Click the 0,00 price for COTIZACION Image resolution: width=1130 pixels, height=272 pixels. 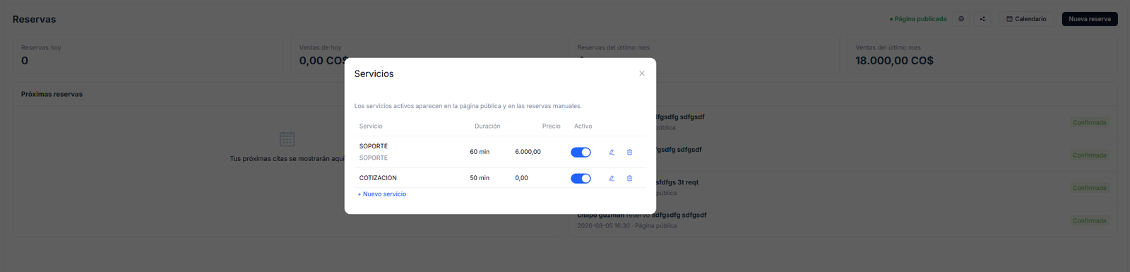[521, 178]
